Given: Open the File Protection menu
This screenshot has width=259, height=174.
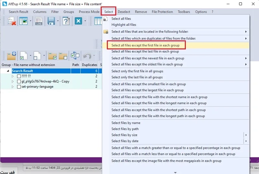Looking at the screenshot, I should pyautogui.click(x=162, y=12).
